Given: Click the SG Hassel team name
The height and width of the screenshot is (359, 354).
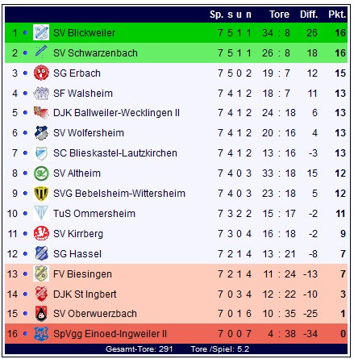Looking at the screenshot, I should (77, 254).
